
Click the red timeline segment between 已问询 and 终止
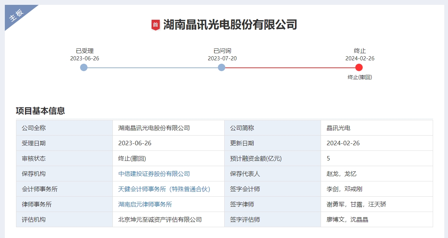click(x=290, y=68)
